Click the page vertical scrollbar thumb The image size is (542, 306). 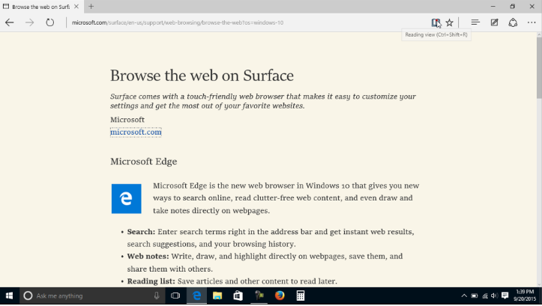539,67
